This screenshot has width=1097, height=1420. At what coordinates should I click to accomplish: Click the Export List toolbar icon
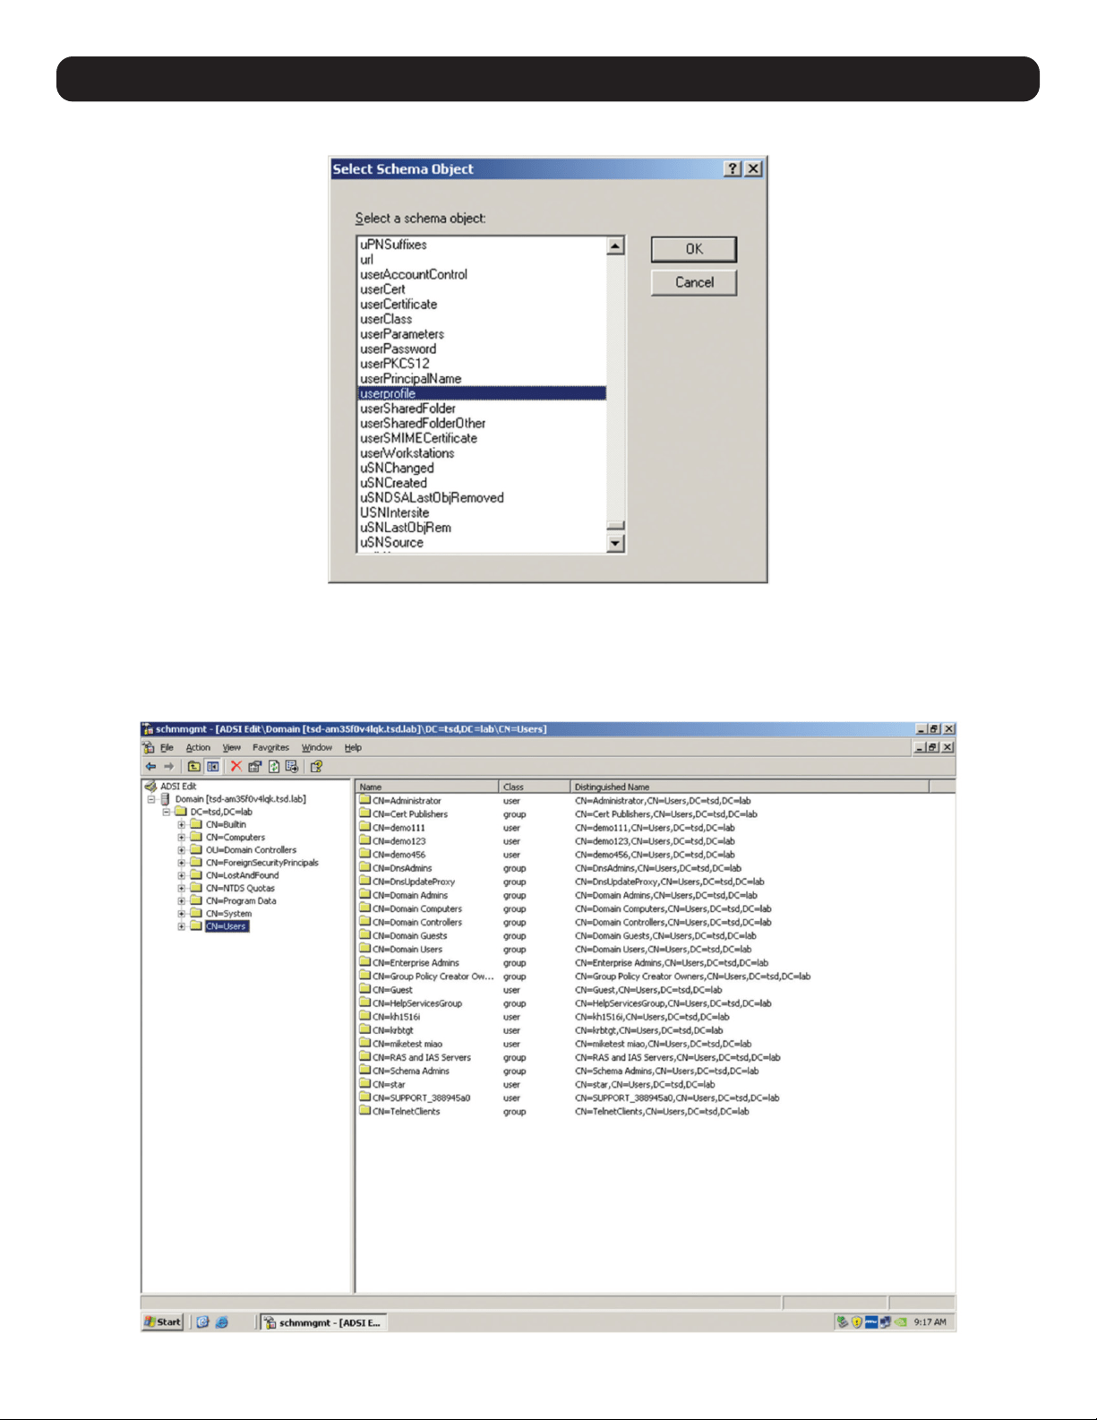pyautogui.click(x=292, y=767)
